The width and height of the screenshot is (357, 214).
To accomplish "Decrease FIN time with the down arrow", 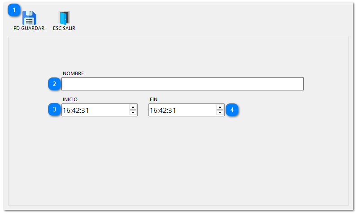I will [x=220, y=113].
